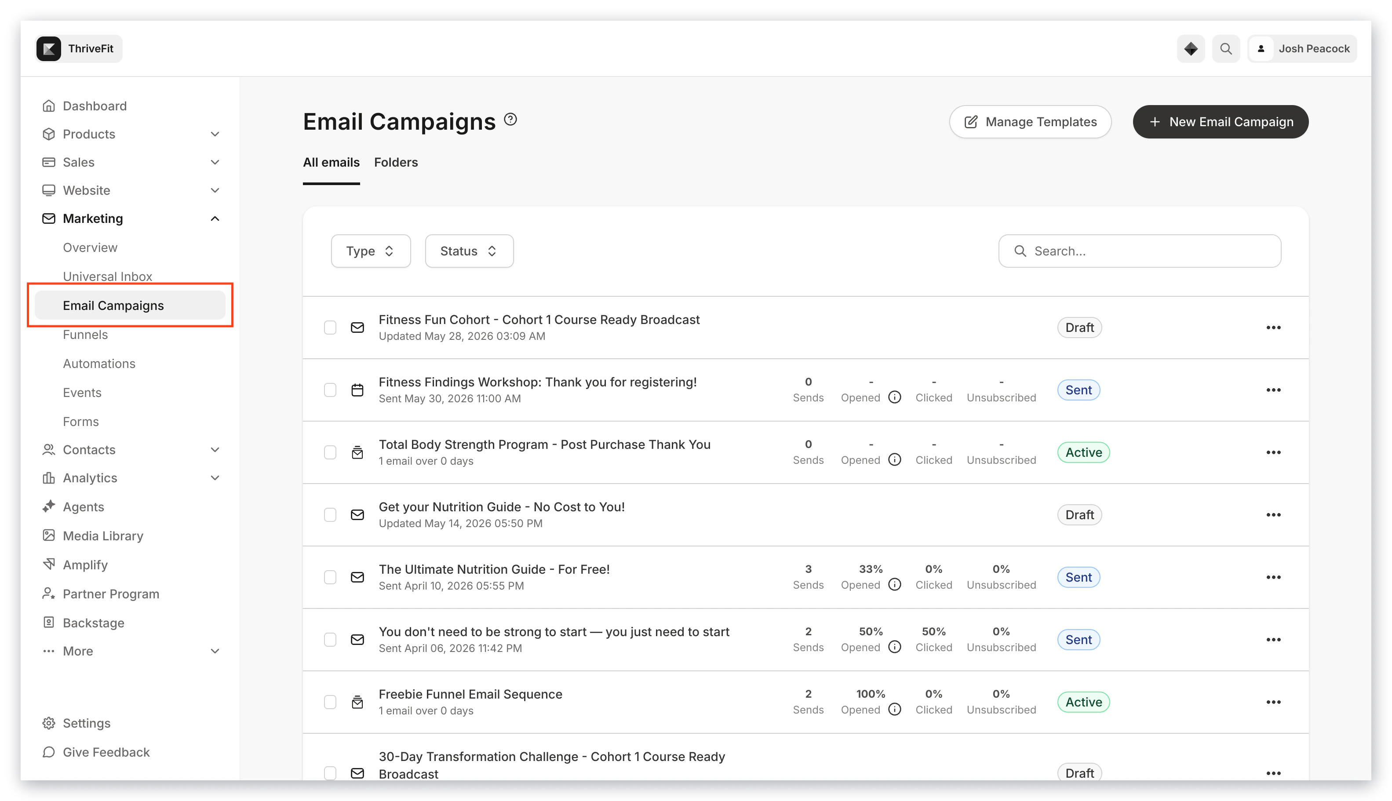
Task: Check the Get your Nutrition Guide checkbox
Action: tap(330, 515)
